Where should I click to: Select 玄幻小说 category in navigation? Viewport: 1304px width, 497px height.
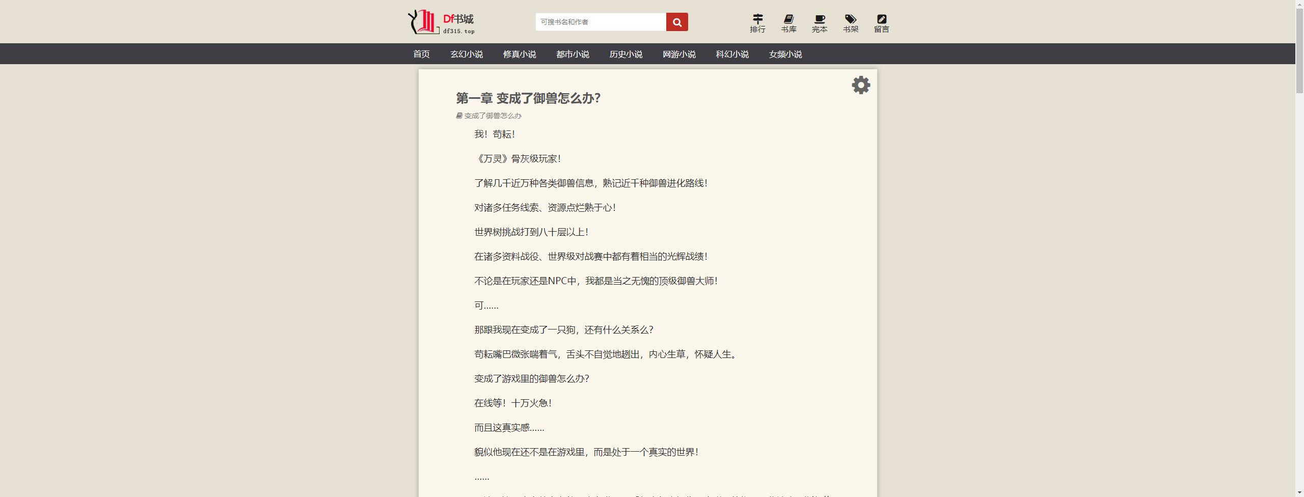point(466,54)
